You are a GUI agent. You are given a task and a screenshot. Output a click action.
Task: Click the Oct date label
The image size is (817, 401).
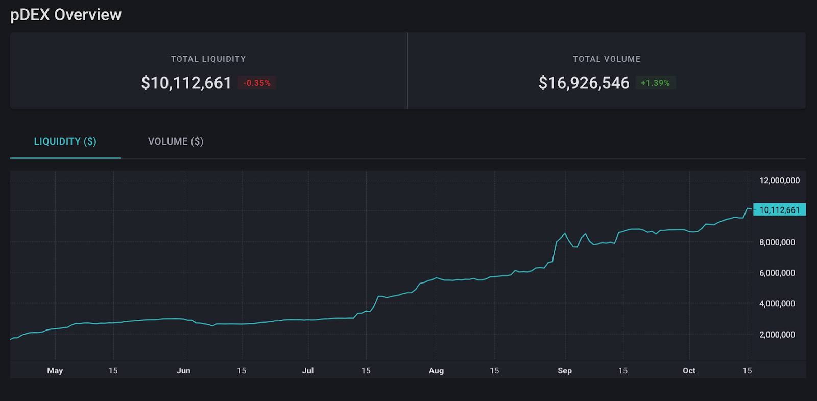[689, 371]
